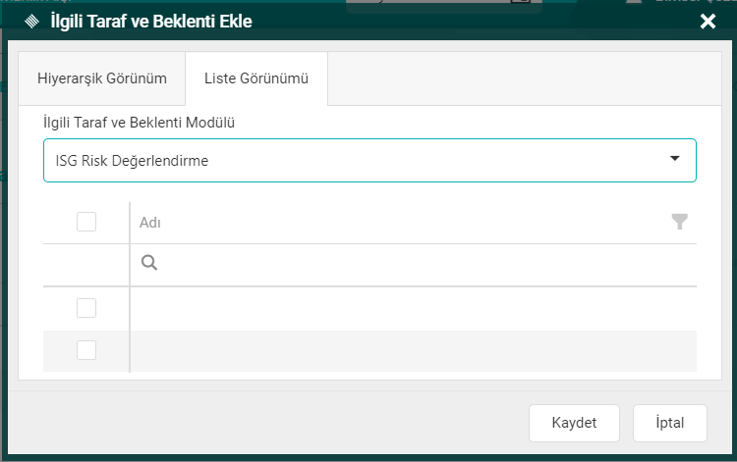Check the second row checkbox

pos(86,350)
